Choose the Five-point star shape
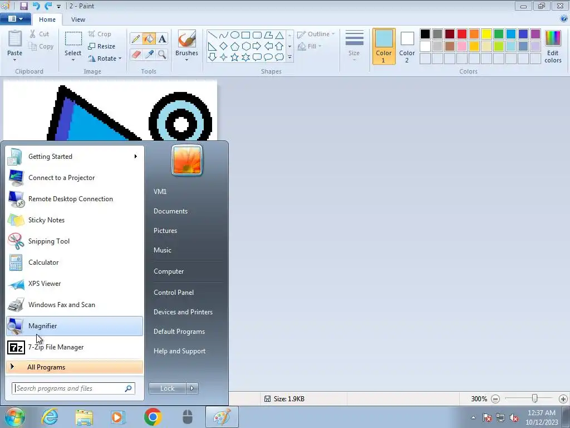The image size is (570, 428). point(235,57)
